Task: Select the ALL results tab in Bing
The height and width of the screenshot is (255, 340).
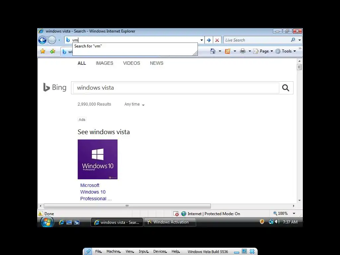Action: [x=82, y=63]
